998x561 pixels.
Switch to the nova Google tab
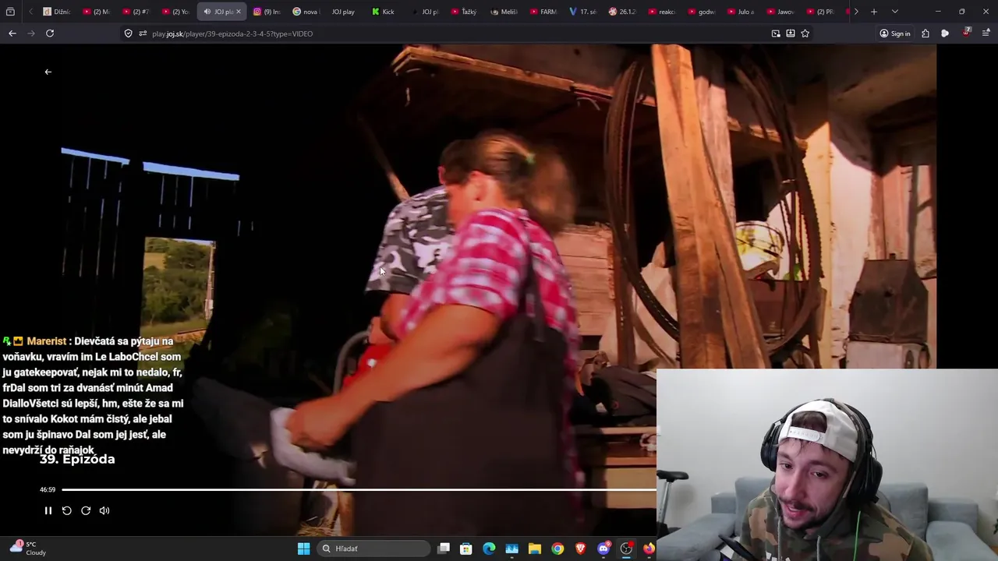[x=306, y=12]
